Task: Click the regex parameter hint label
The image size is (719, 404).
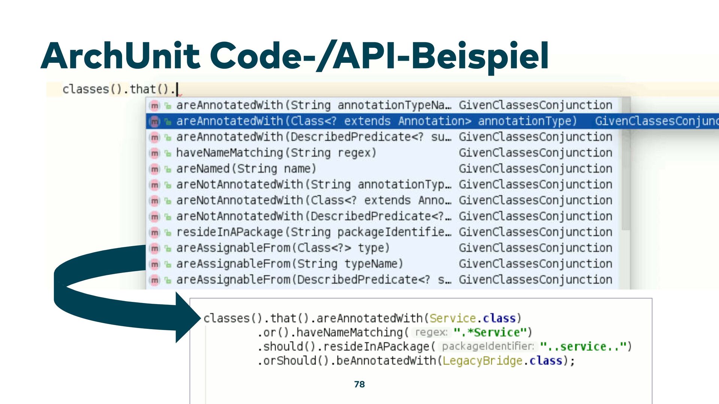Action: 431,332
